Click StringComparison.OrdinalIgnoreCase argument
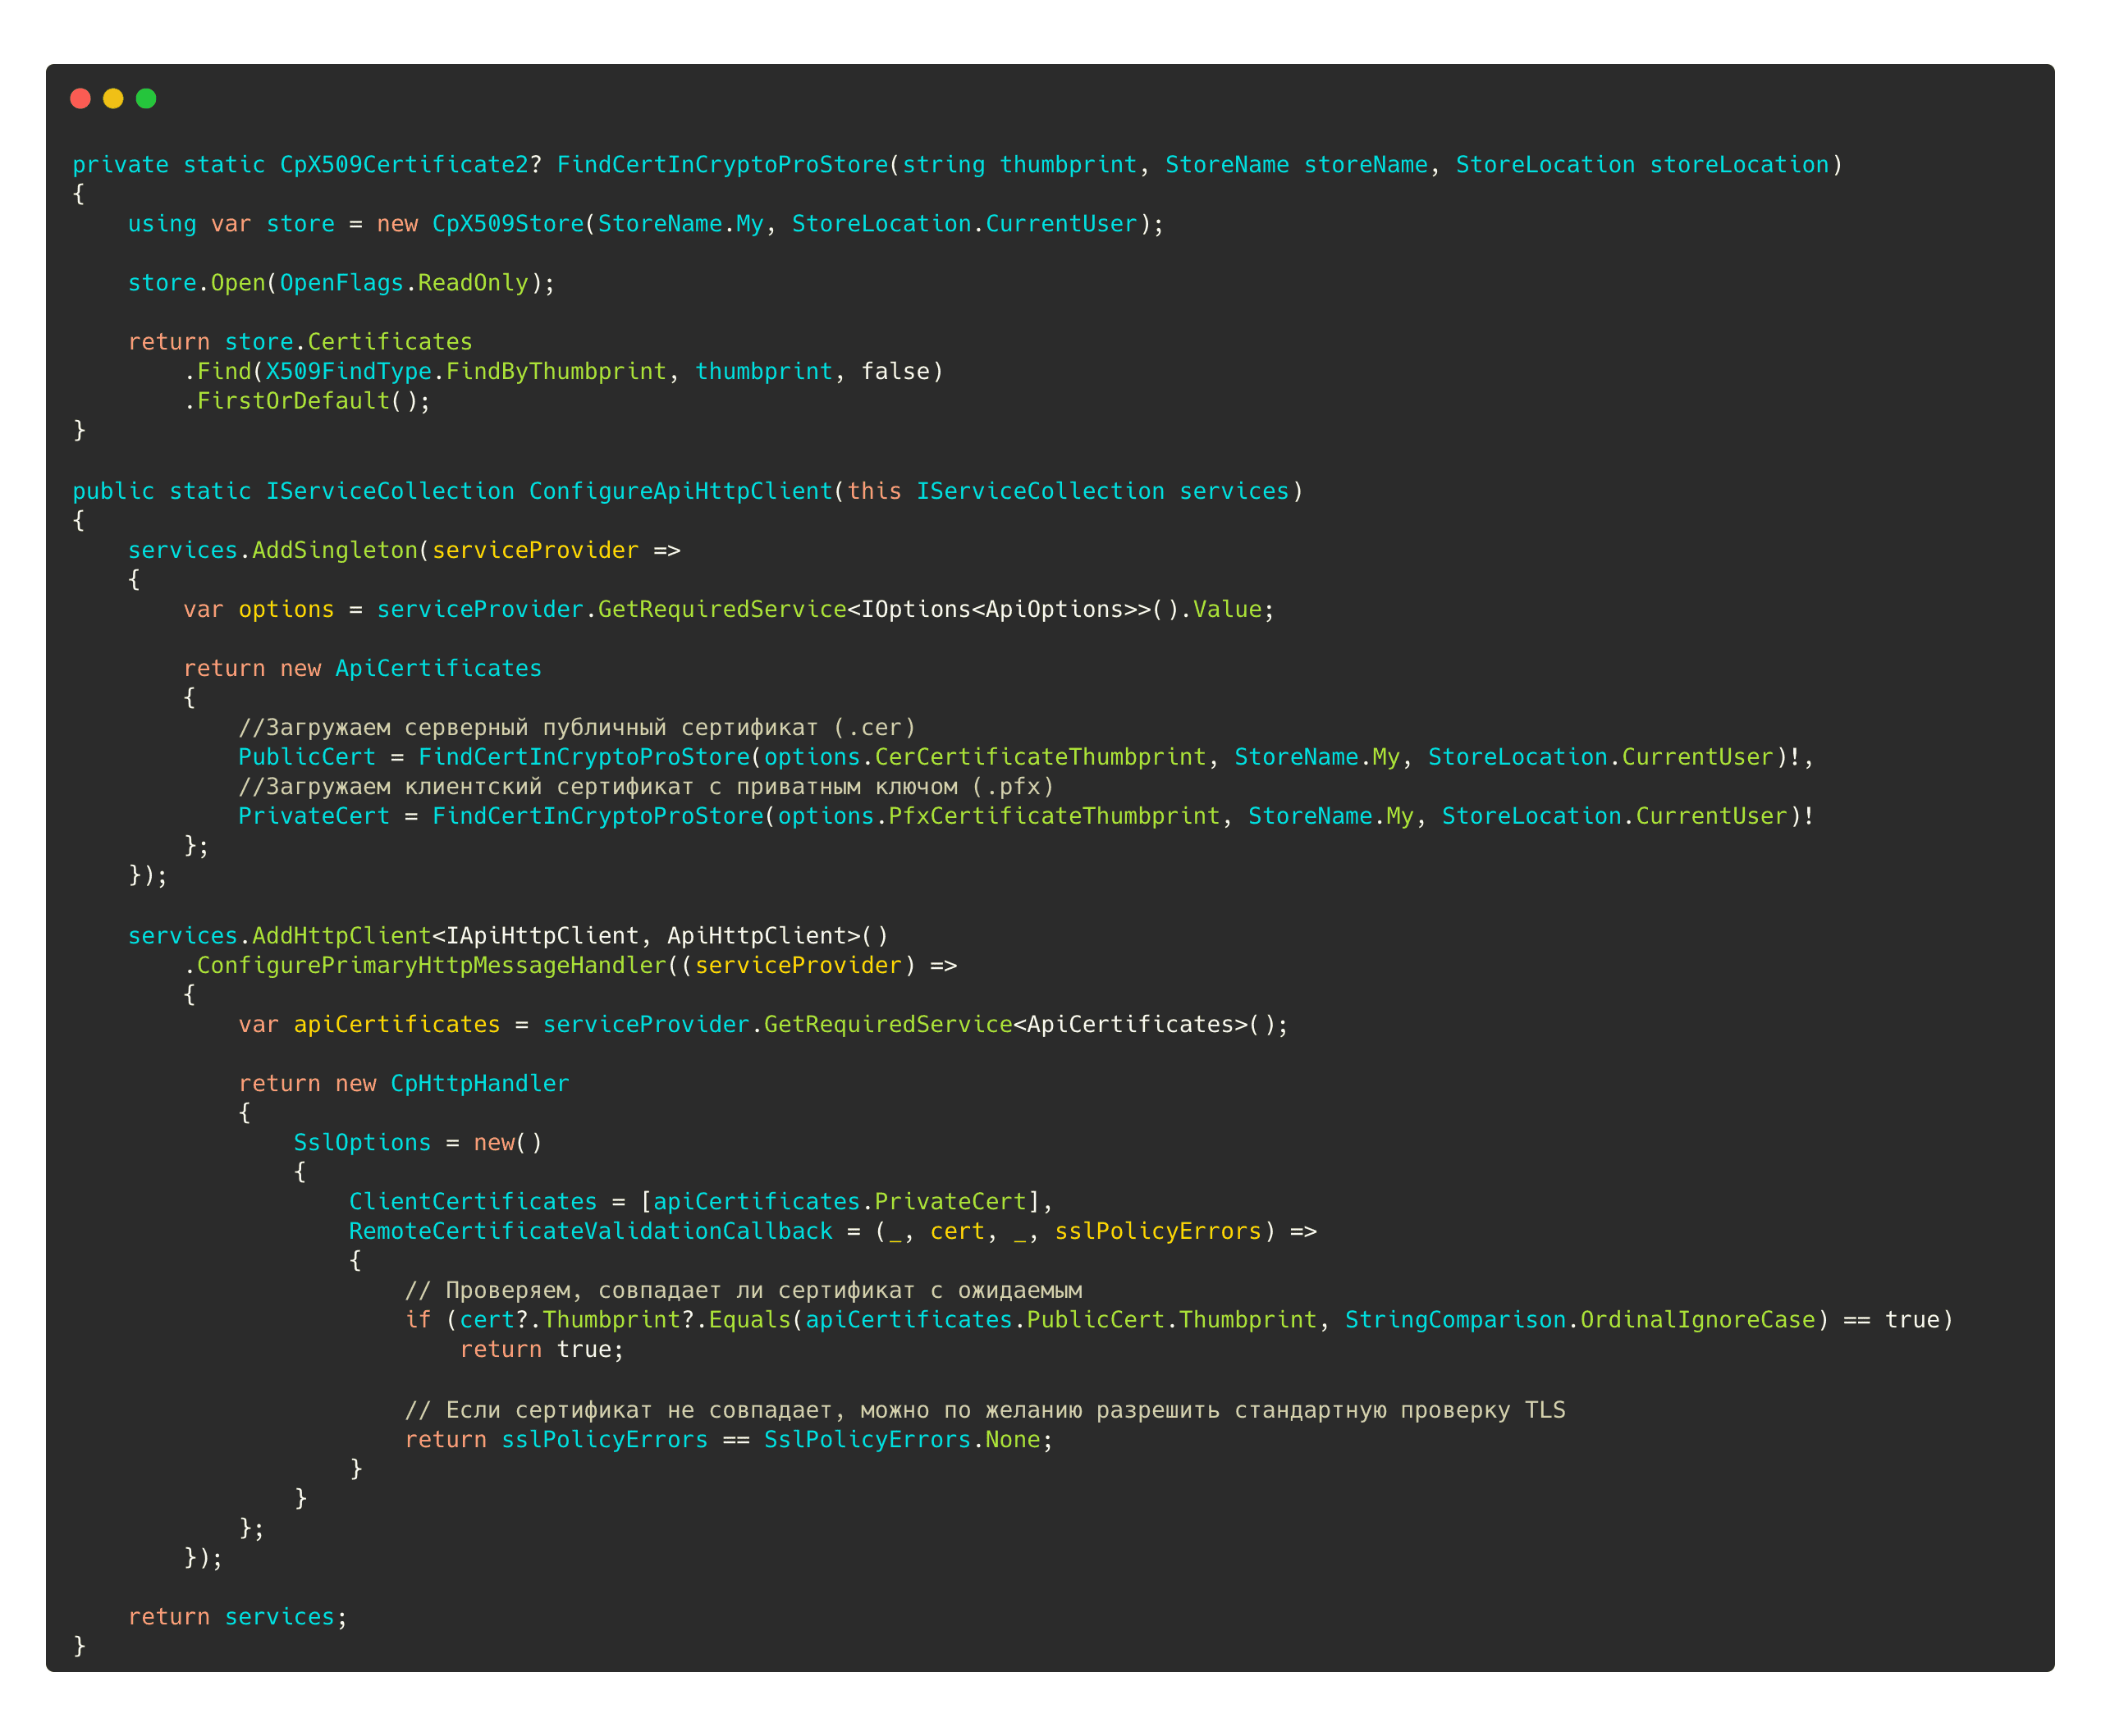This screenshot has width=2101, height=1736. (x=1580, y=1320)
